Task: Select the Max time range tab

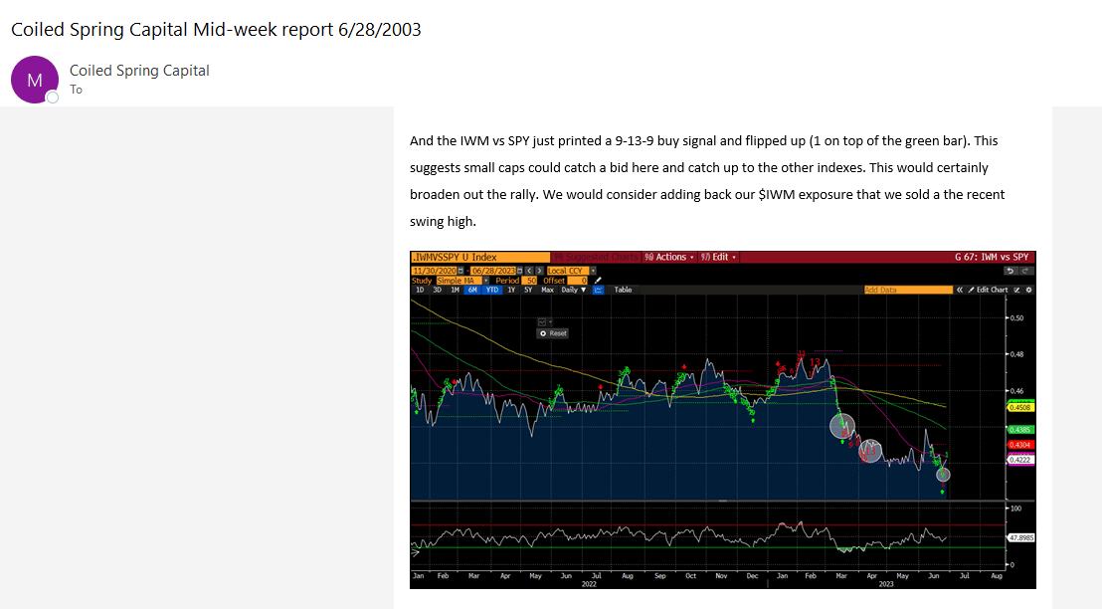Action: pyautogui.click(x=547, y=290)
